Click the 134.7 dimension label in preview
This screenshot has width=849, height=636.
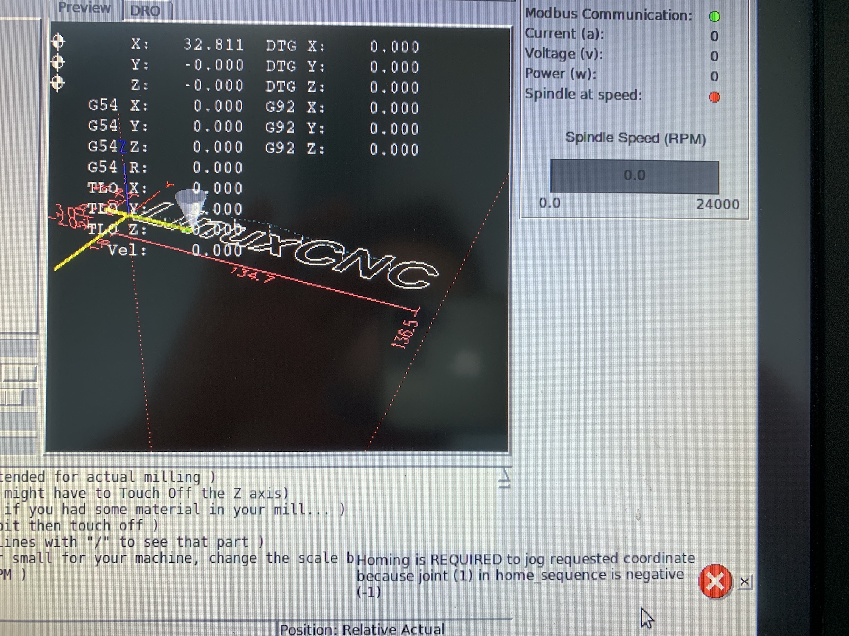tap(253, 274)
